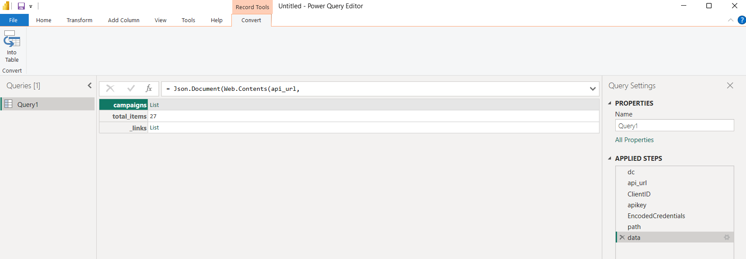Click the fx function icon
746x259 pixels.
click(149, 88)
